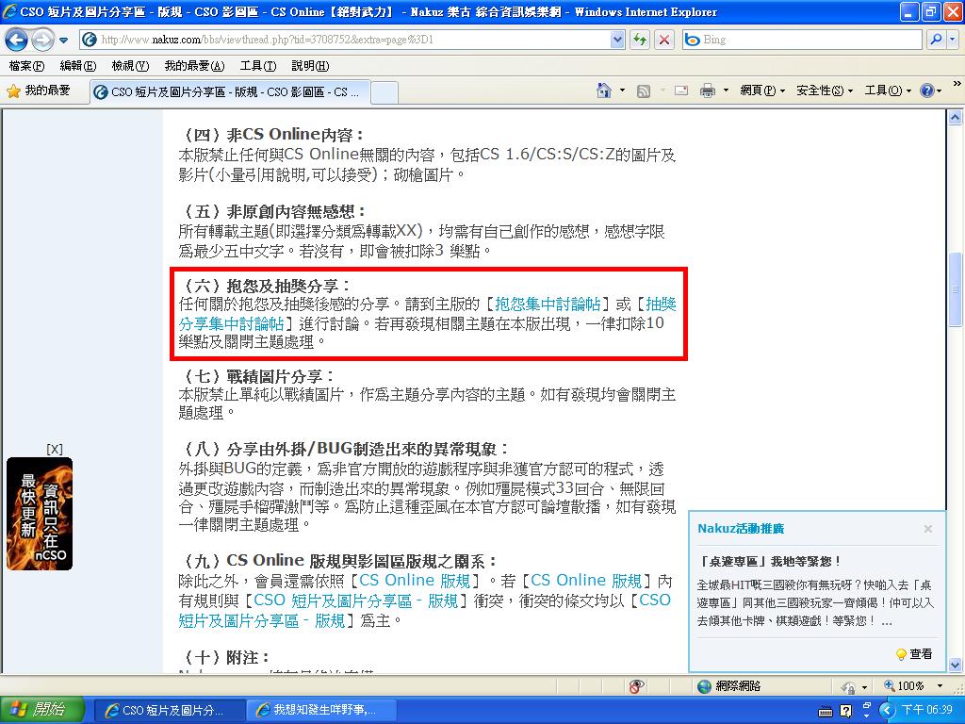This screenshot has width=965, height=724.
Task: Click the privacy report eye icon in status bar
Action: [x=636, y=686]
